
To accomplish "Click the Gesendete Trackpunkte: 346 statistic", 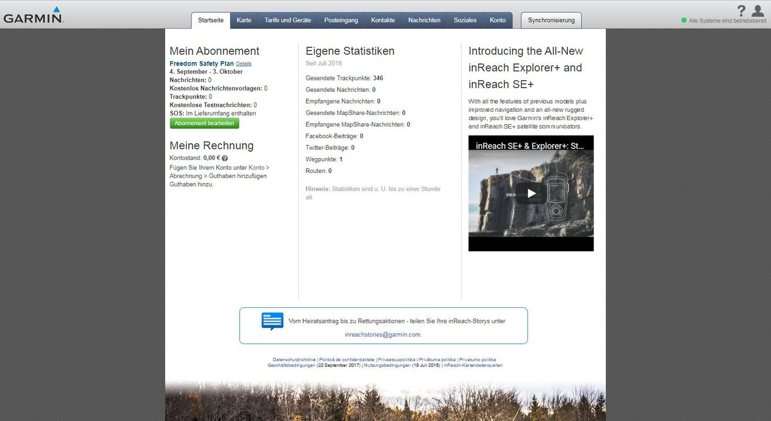I will pyautogui.click(x=344, y=78).
